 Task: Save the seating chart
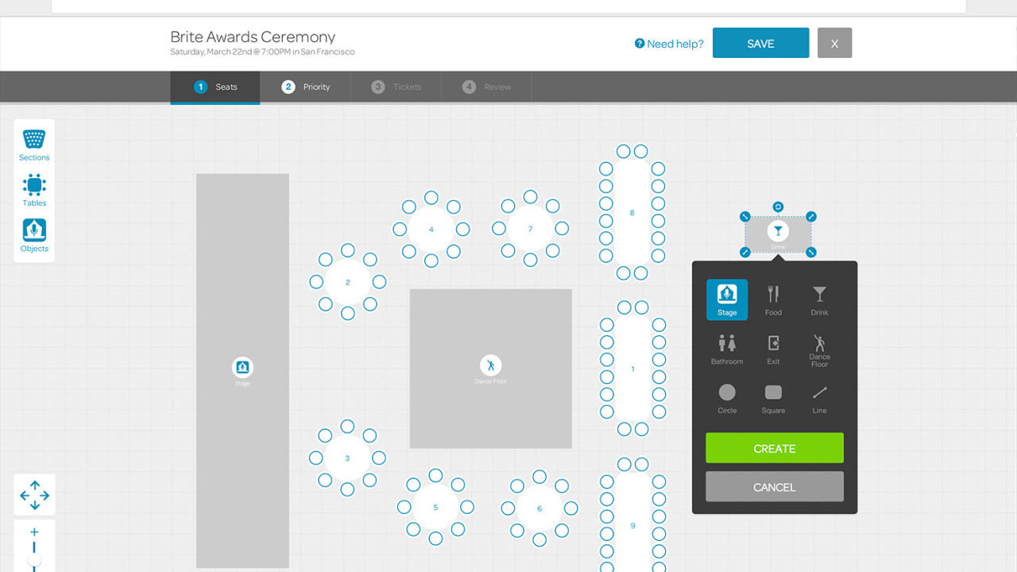760,44
